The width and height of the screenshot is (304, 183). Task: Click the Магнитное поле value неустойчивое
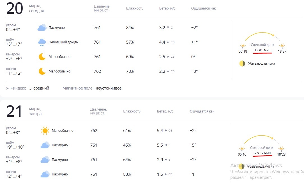click(109, 88)
